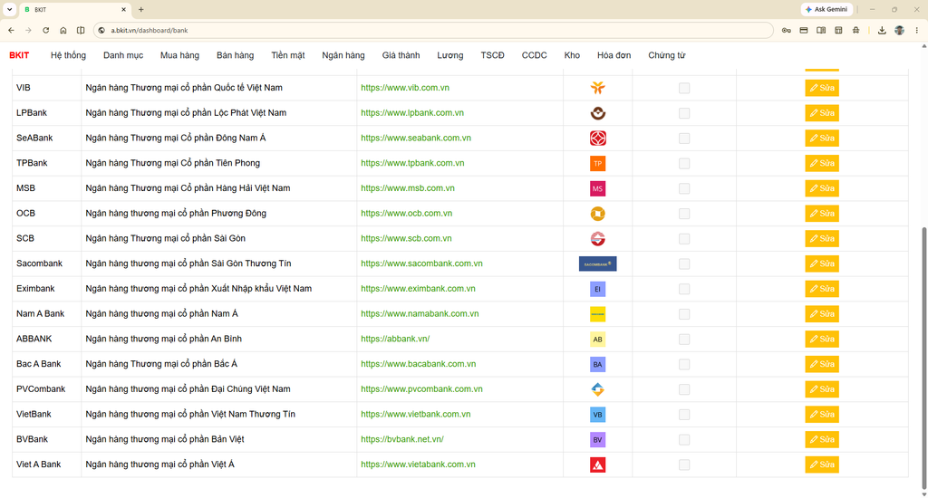
Task: Open the Giá thành menu
Action: click(x=401, y=55)
